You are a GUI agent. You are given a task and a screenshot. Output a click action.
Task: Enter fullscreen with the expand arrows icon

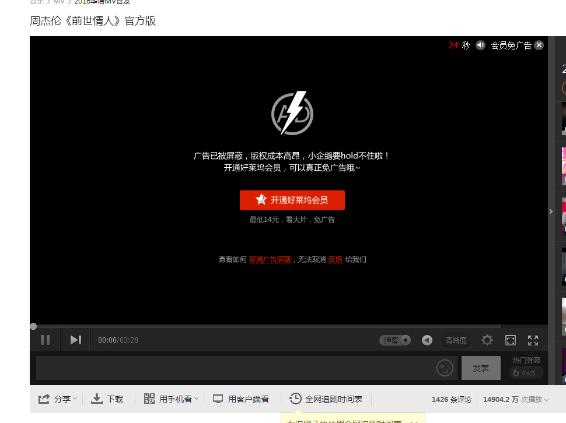pos(533,340)
